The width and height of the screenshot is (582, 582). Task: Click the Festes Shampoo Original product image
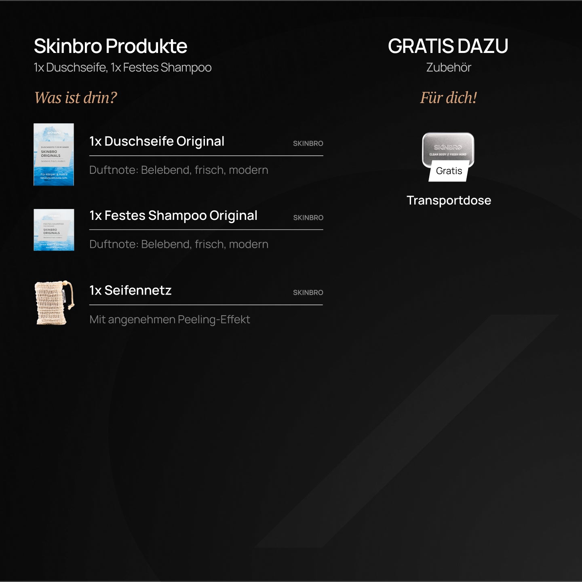pyautogui.click(x=54, y=230)
